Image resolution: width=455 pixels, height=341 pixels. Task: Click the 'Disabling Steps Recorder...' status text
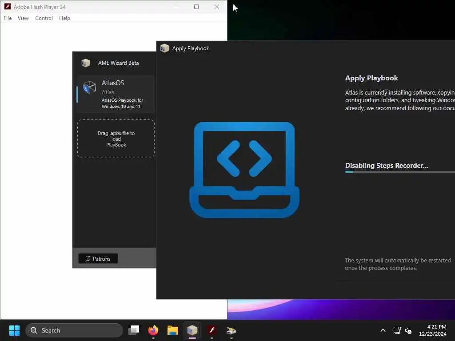[387, 166]
